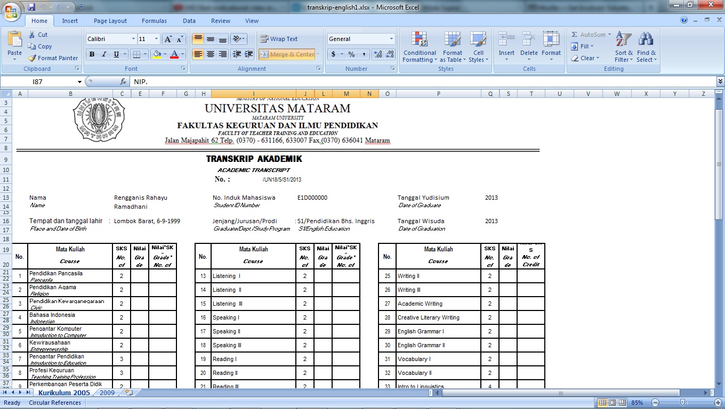725x409 pixels.
Task: Open Find & Select menu
Action: coord(646,47)
